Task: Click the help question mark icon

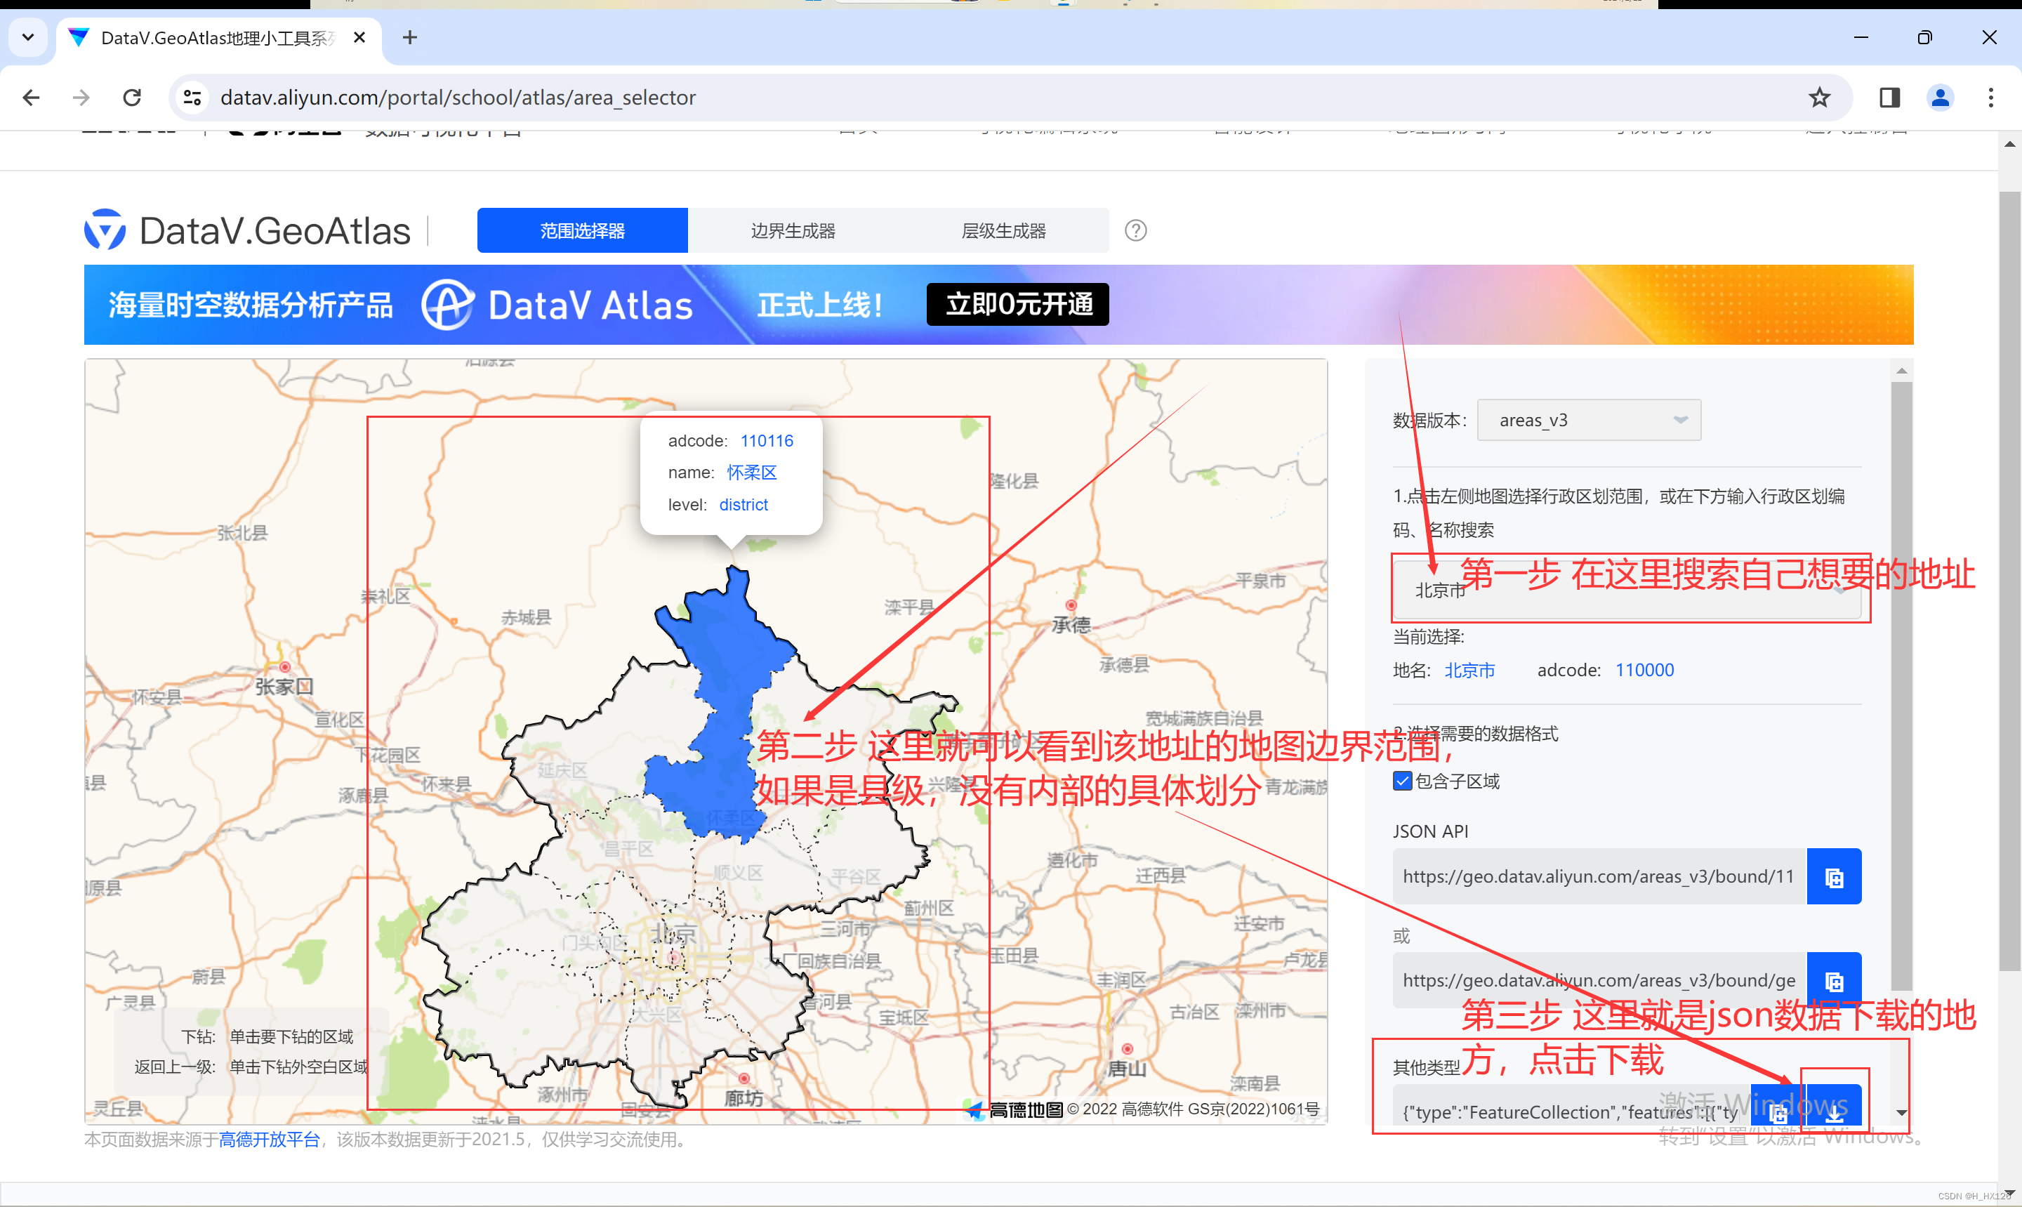Action: click(1135, 231)
